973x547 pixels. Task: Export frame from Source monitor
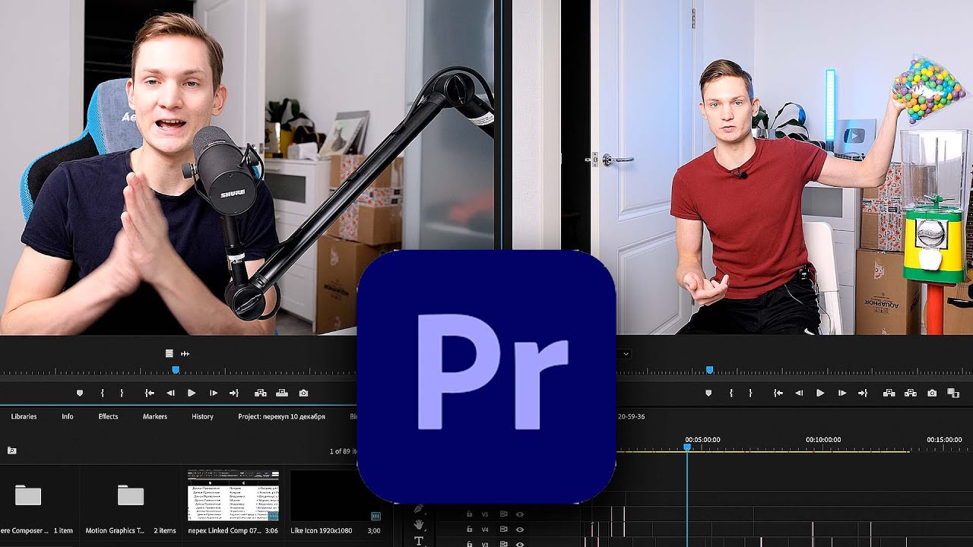tap(303, 393)
